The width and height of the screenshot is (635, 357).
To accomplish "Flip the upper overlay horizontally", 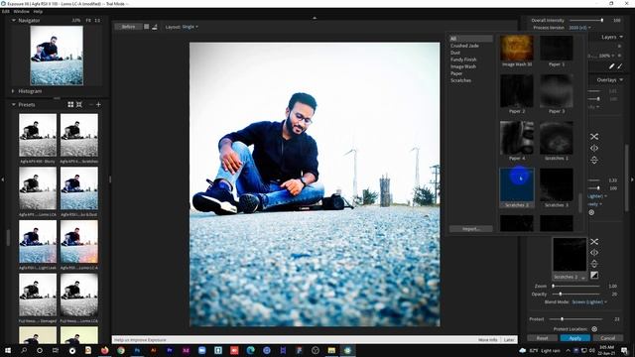I will coord(594,148).
